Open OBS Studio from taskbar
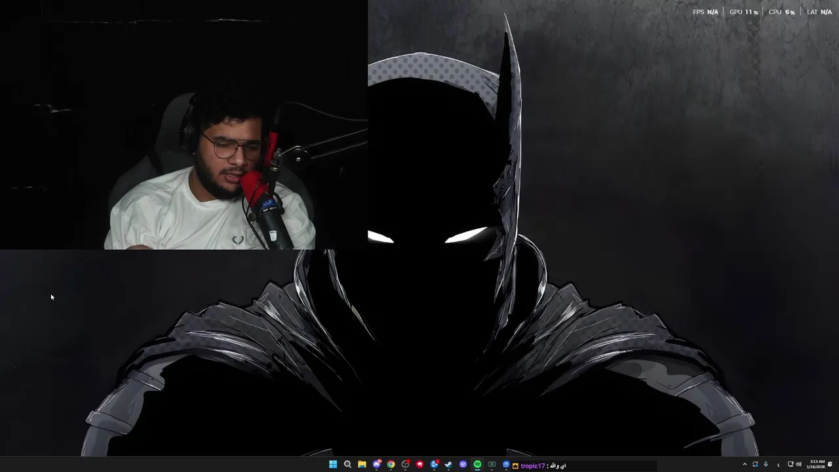Image resolution: width=839 pixels, height=472 pixels. click(406, 465)
